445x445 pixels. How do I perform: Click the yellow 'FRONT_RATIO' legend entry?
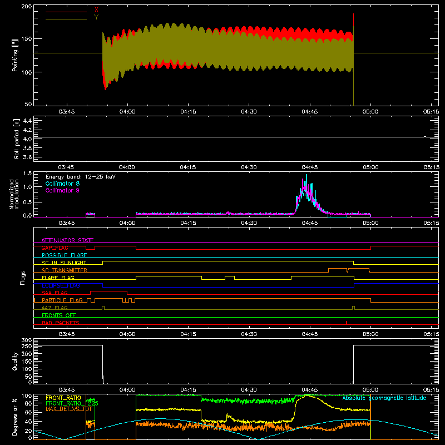point(63,398)
